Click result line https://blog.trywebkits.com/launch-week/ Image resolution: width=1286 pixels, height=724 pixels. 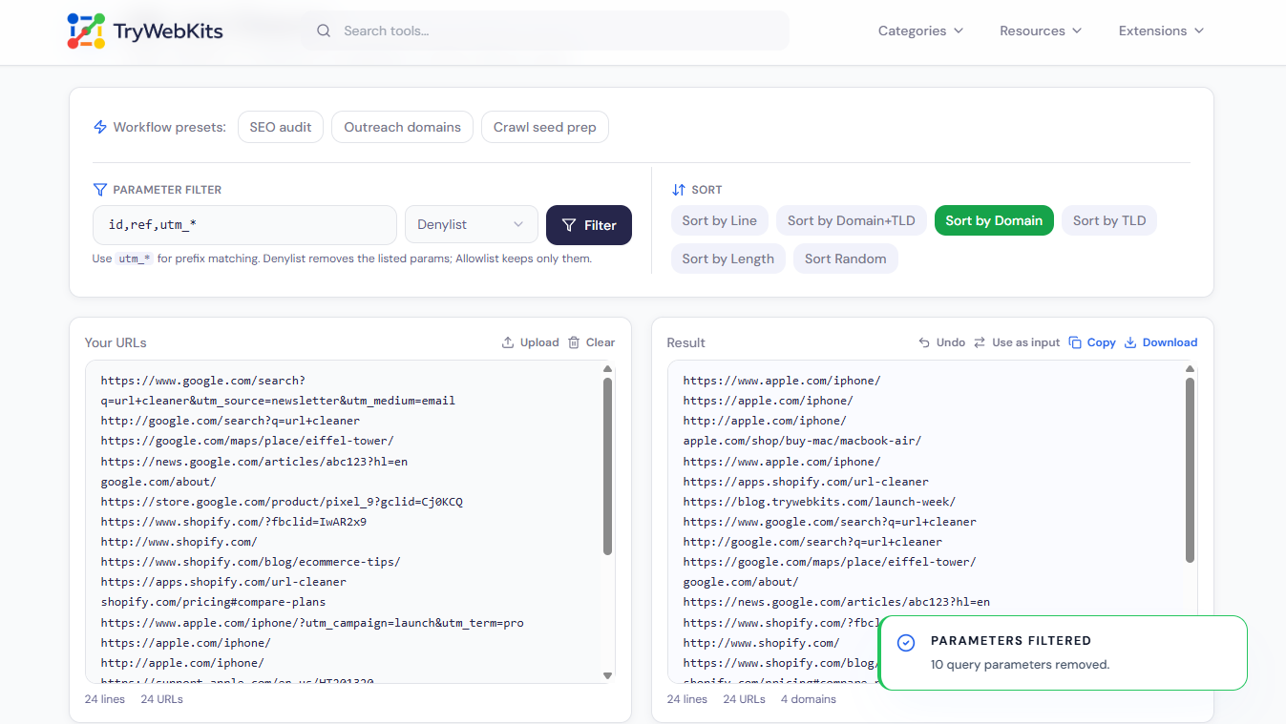click(819, 501)
